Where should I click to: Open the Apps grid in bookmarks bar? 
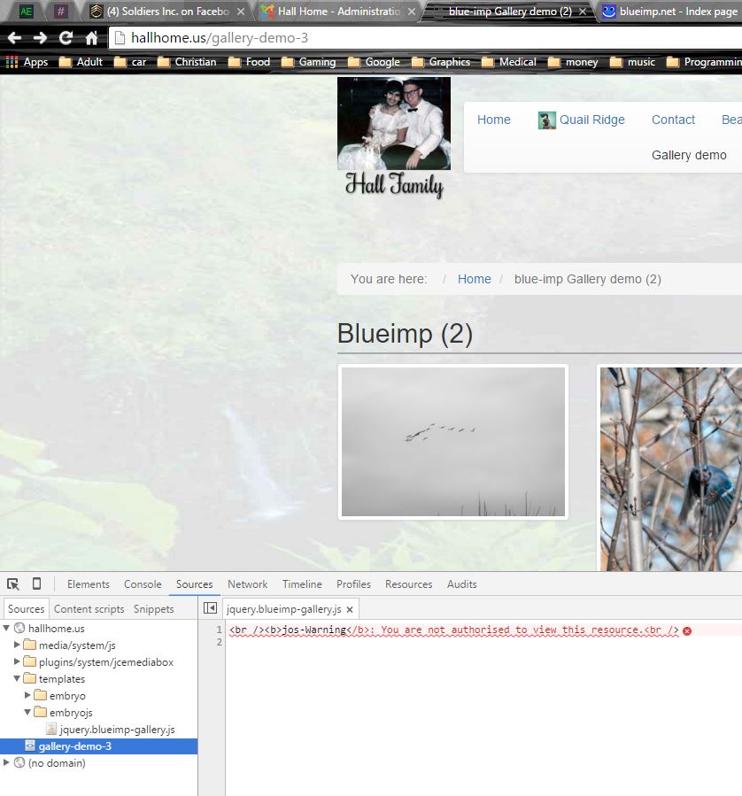point(27,62)
